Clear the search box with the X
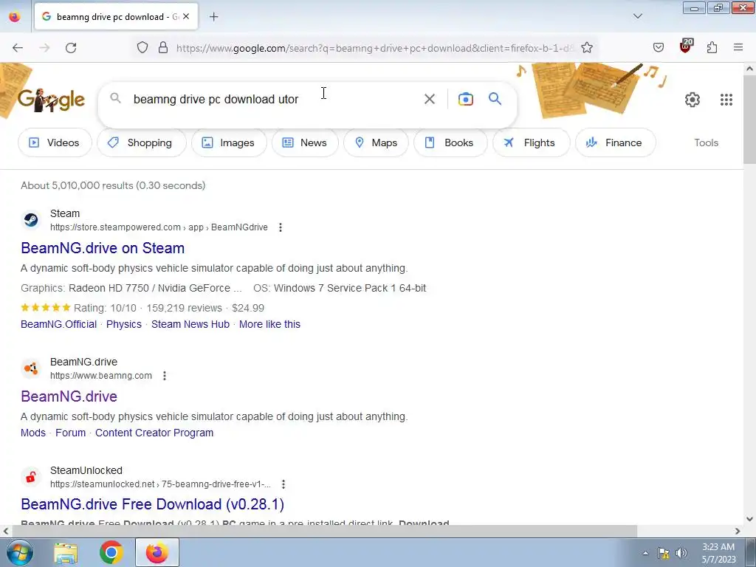The width and height of the screenshot is (756, 567). (x=429, y=99)
